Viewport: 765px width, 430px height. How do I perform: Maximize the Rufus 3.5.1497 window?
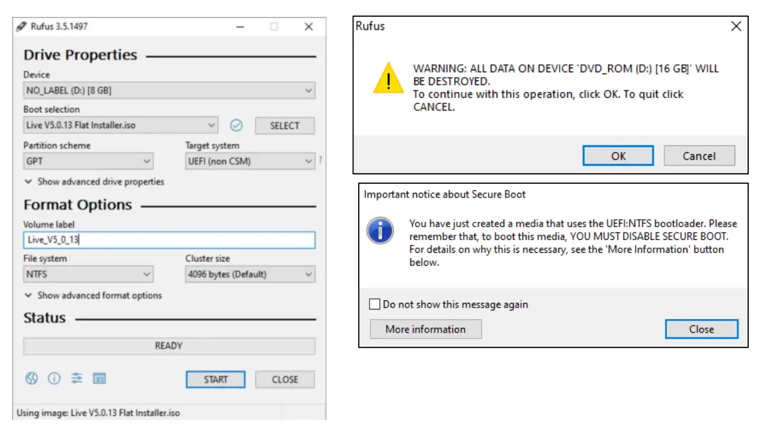tap(274, 26)
